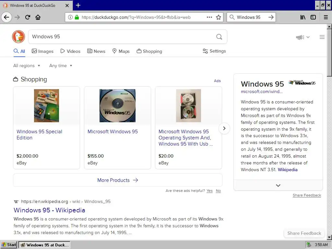This screenshot has height=249, width=332.
Task: Follow the Wikipedia link in info panel
Action: coord(288,170)
